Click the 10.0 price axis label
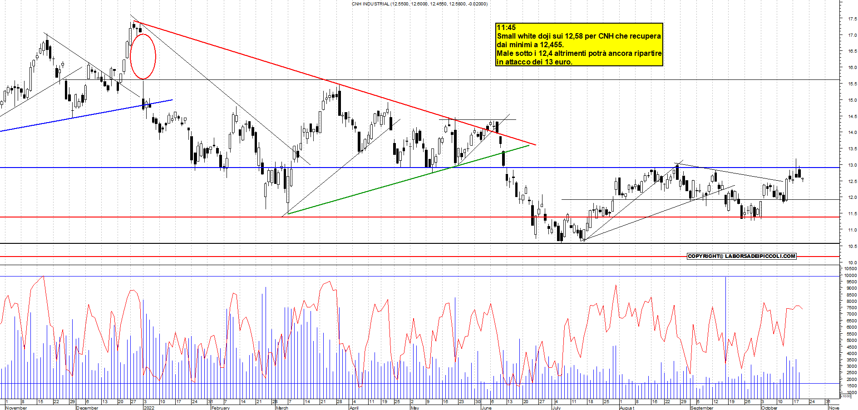 coord(852,263)
